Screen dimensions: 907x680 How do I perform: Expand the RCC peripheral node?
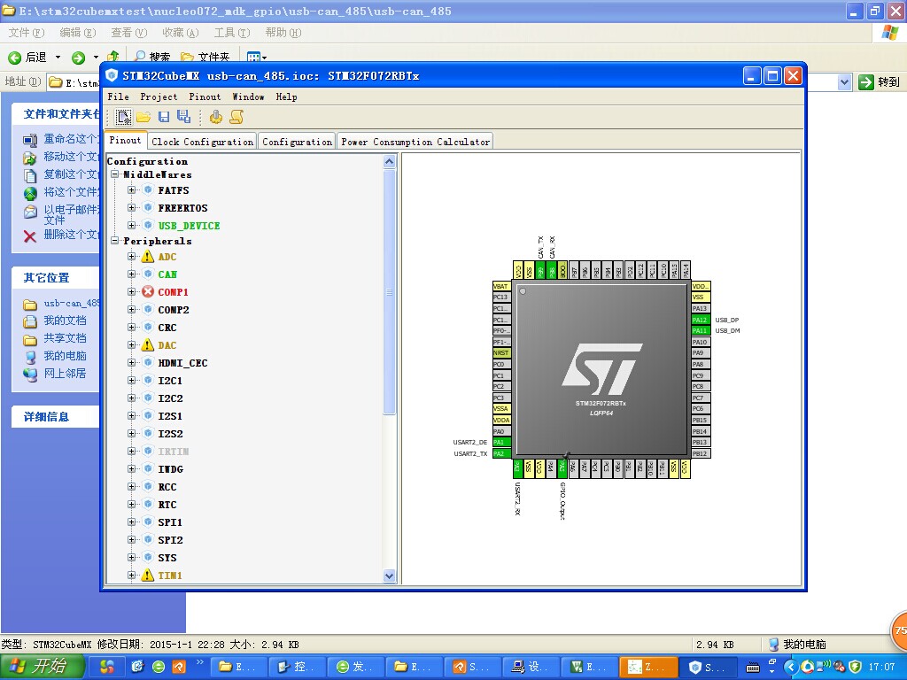[132, 486]
